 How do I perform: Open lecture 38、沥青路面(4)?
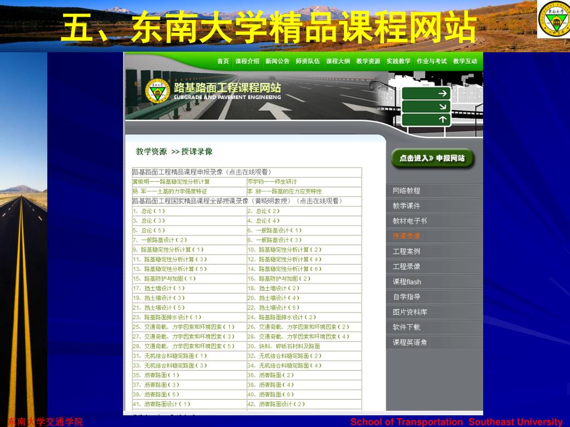(x=271, y=385)
